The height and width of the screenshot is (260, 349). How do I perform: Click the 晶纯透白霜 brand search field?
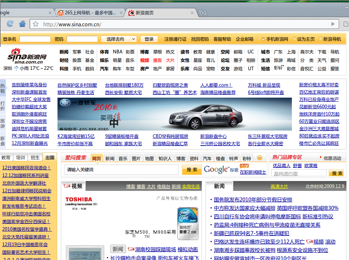[x=299, y=173]
